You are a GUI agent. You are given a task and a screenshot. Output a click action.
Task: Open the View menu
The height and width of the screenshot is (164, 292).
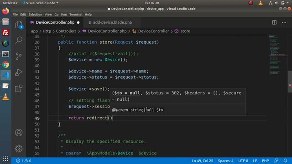(x=48, y=15)
